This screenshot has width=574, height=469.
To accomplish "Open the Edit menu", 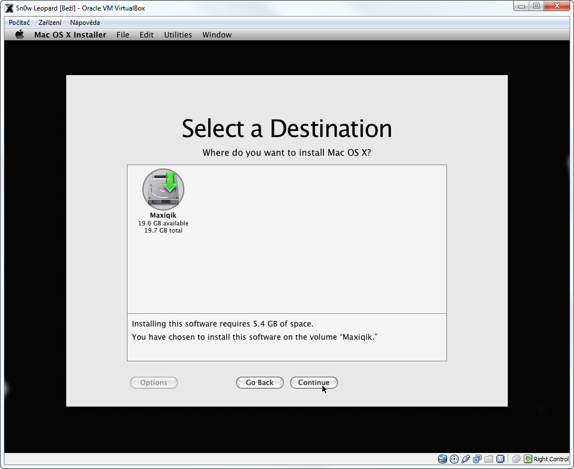I will tap(146, 34).
